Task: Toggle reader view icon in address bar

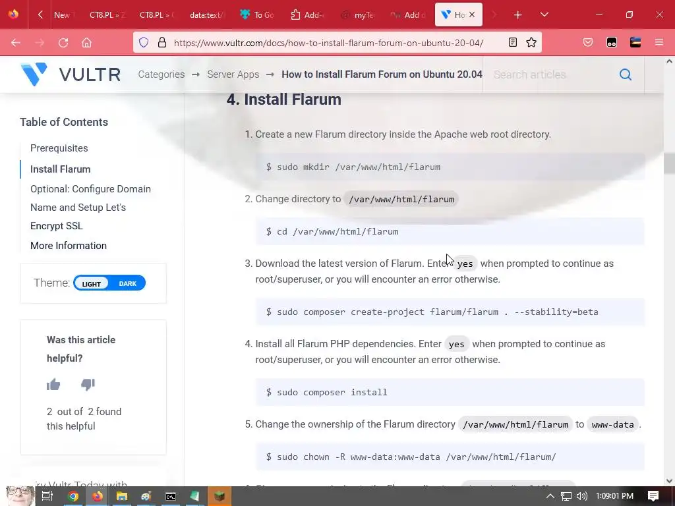Action: pos(512,42)
